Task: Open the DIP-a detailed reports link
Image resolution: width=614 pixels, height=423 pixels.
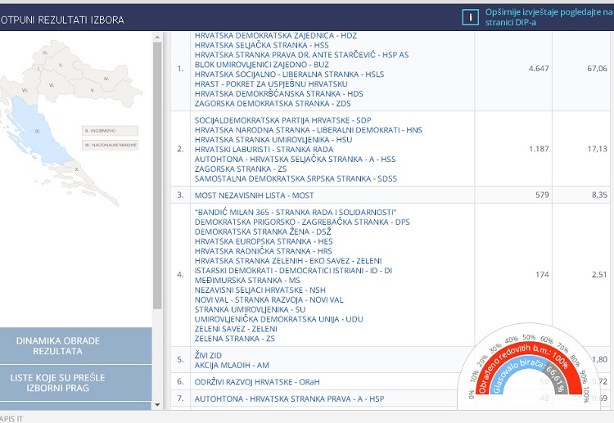Action: [x=549, y=17]
